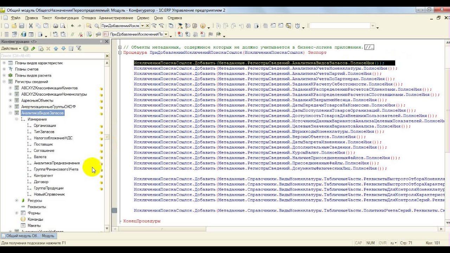Open the Действия dropdown menu
450x253 pixels.
(x=11, y=48)
